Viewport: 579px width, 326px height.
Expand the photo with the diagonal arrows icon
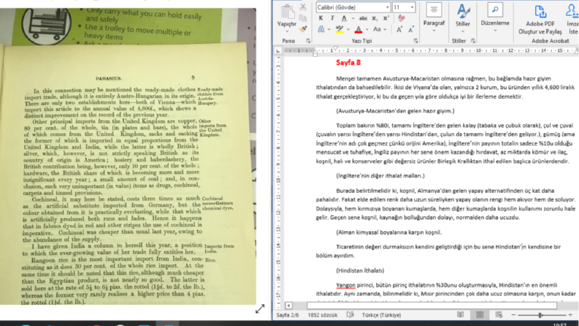260,308
